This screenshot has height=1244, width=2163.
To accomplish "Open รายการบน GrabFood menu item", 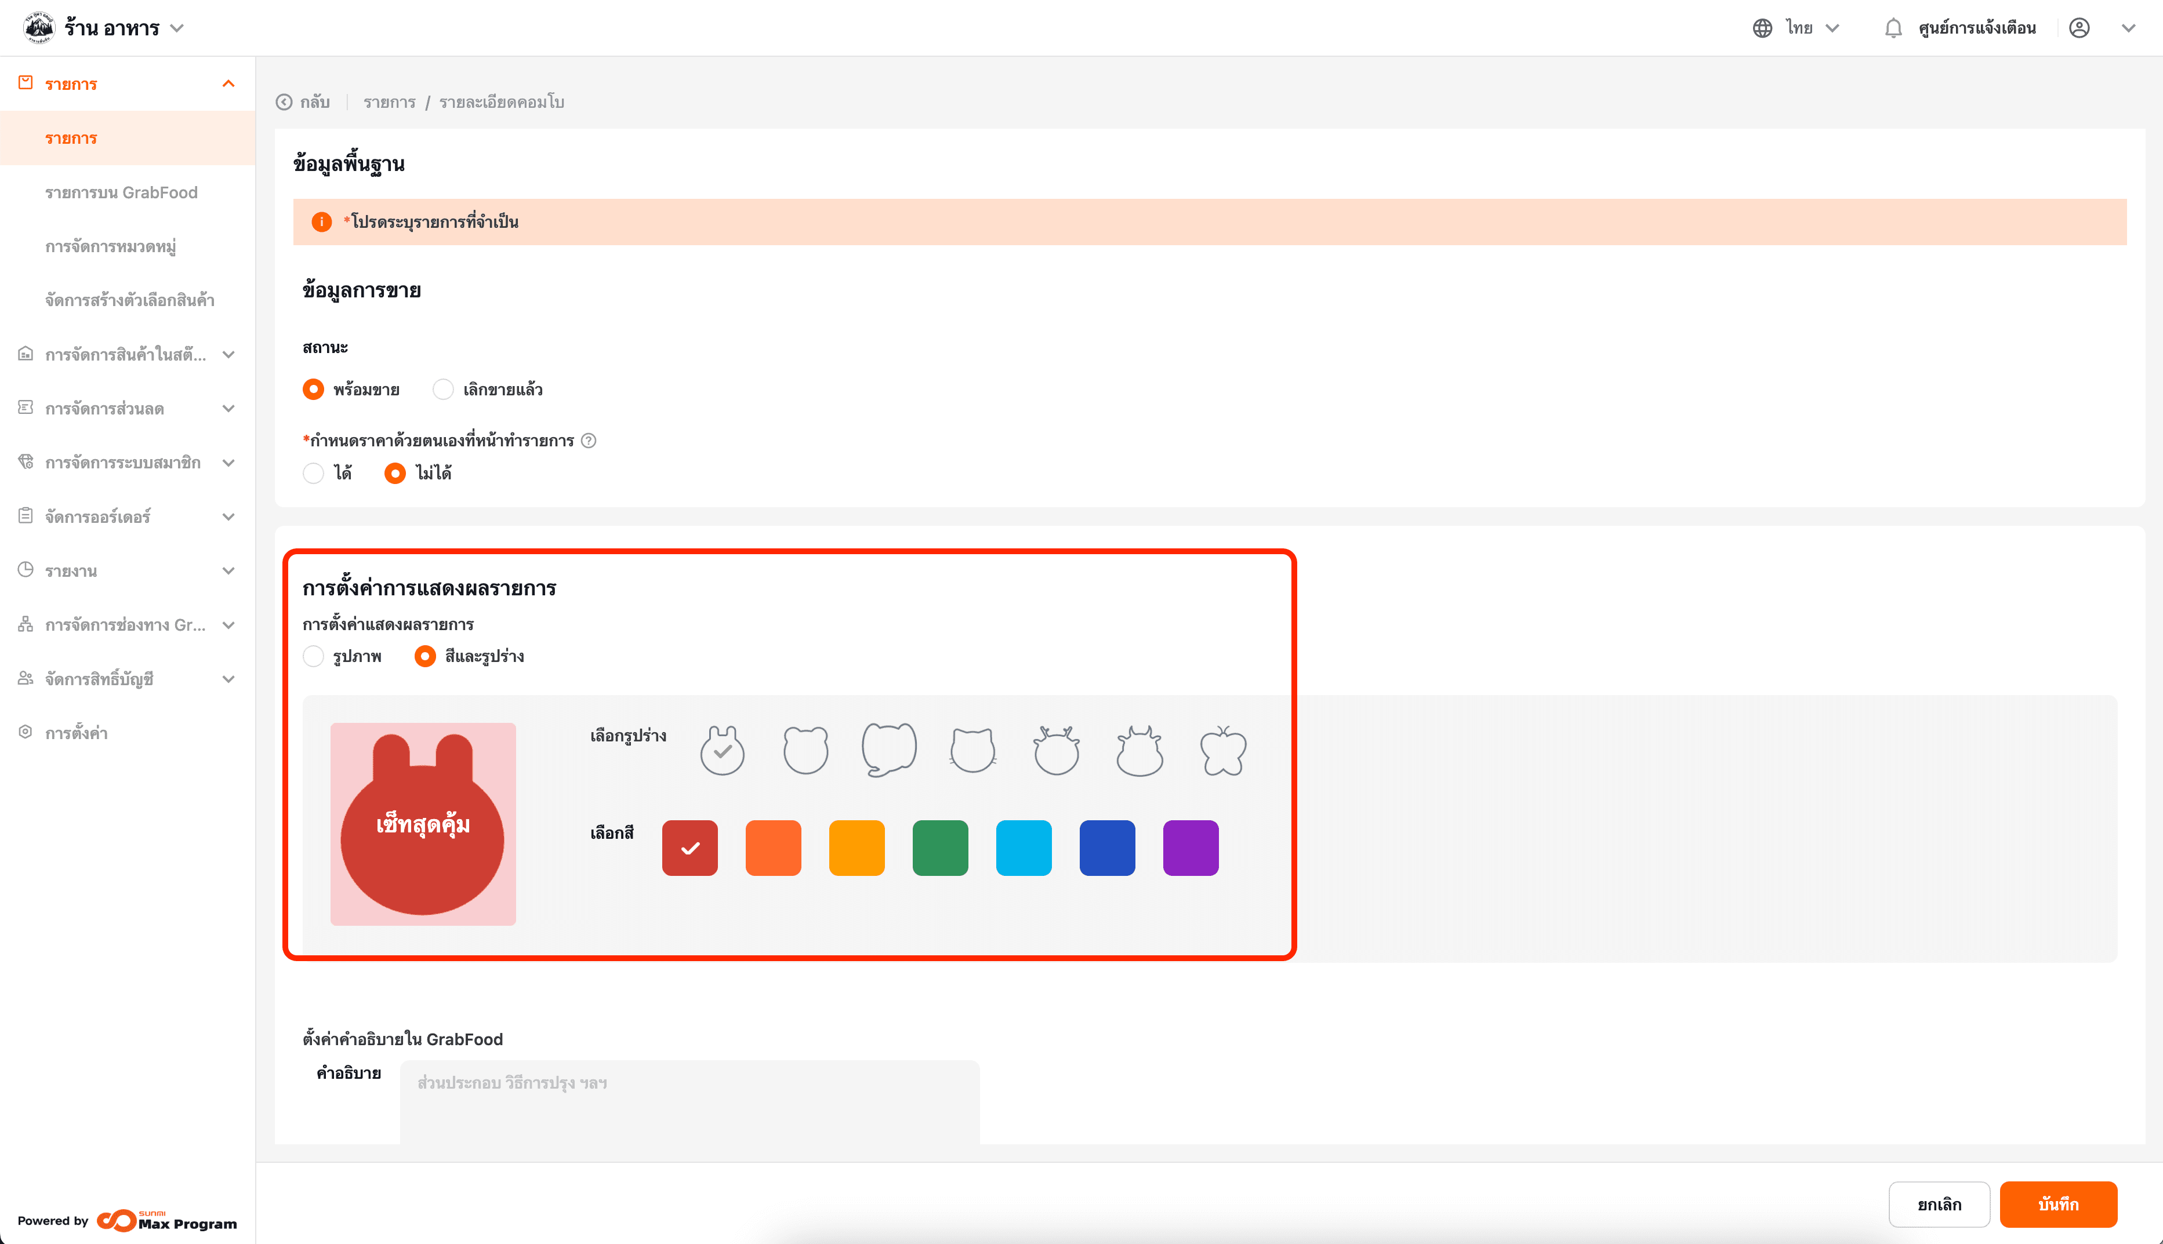I will 121,192.
